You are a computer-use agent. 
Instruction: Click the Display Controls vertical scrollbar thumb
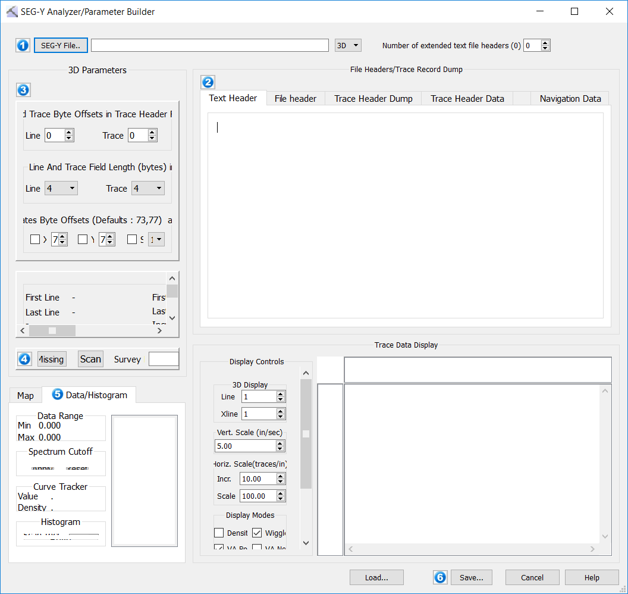pos(306,434)
